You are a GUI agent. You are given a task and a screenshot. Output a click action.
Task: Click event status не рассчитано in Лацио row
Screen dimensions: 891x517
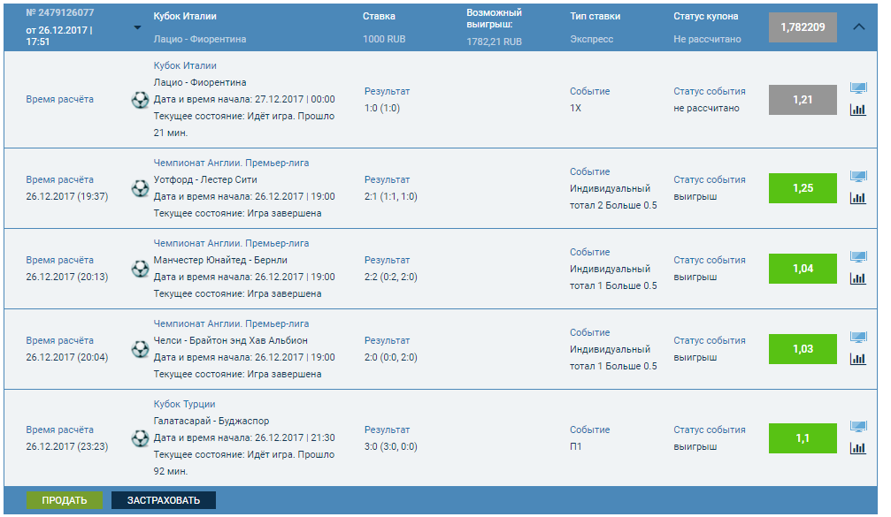[x=706, y=109]
